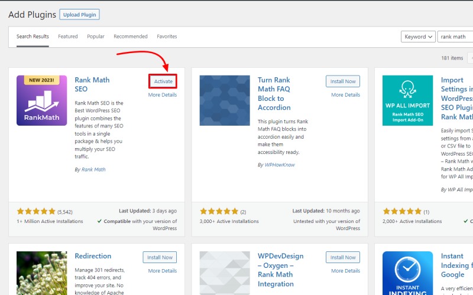
Task: Click '3,000+ Active Installations' text
Action: pyautogui.click(x=229, y=221)
